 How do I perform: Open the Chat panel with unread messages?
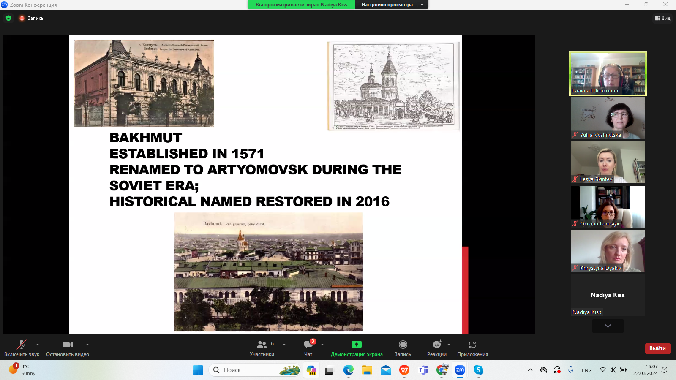point(308,345)
